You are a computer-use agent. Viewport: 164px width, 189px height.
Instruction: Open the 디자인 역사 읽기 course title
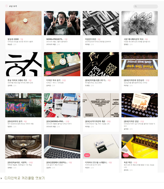[53, 80]
